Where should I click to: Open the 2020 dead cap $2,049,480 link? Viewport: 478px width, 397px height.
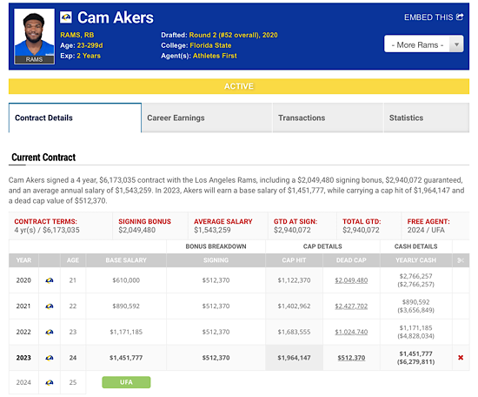pyautogui.click(x=351, y=280)
